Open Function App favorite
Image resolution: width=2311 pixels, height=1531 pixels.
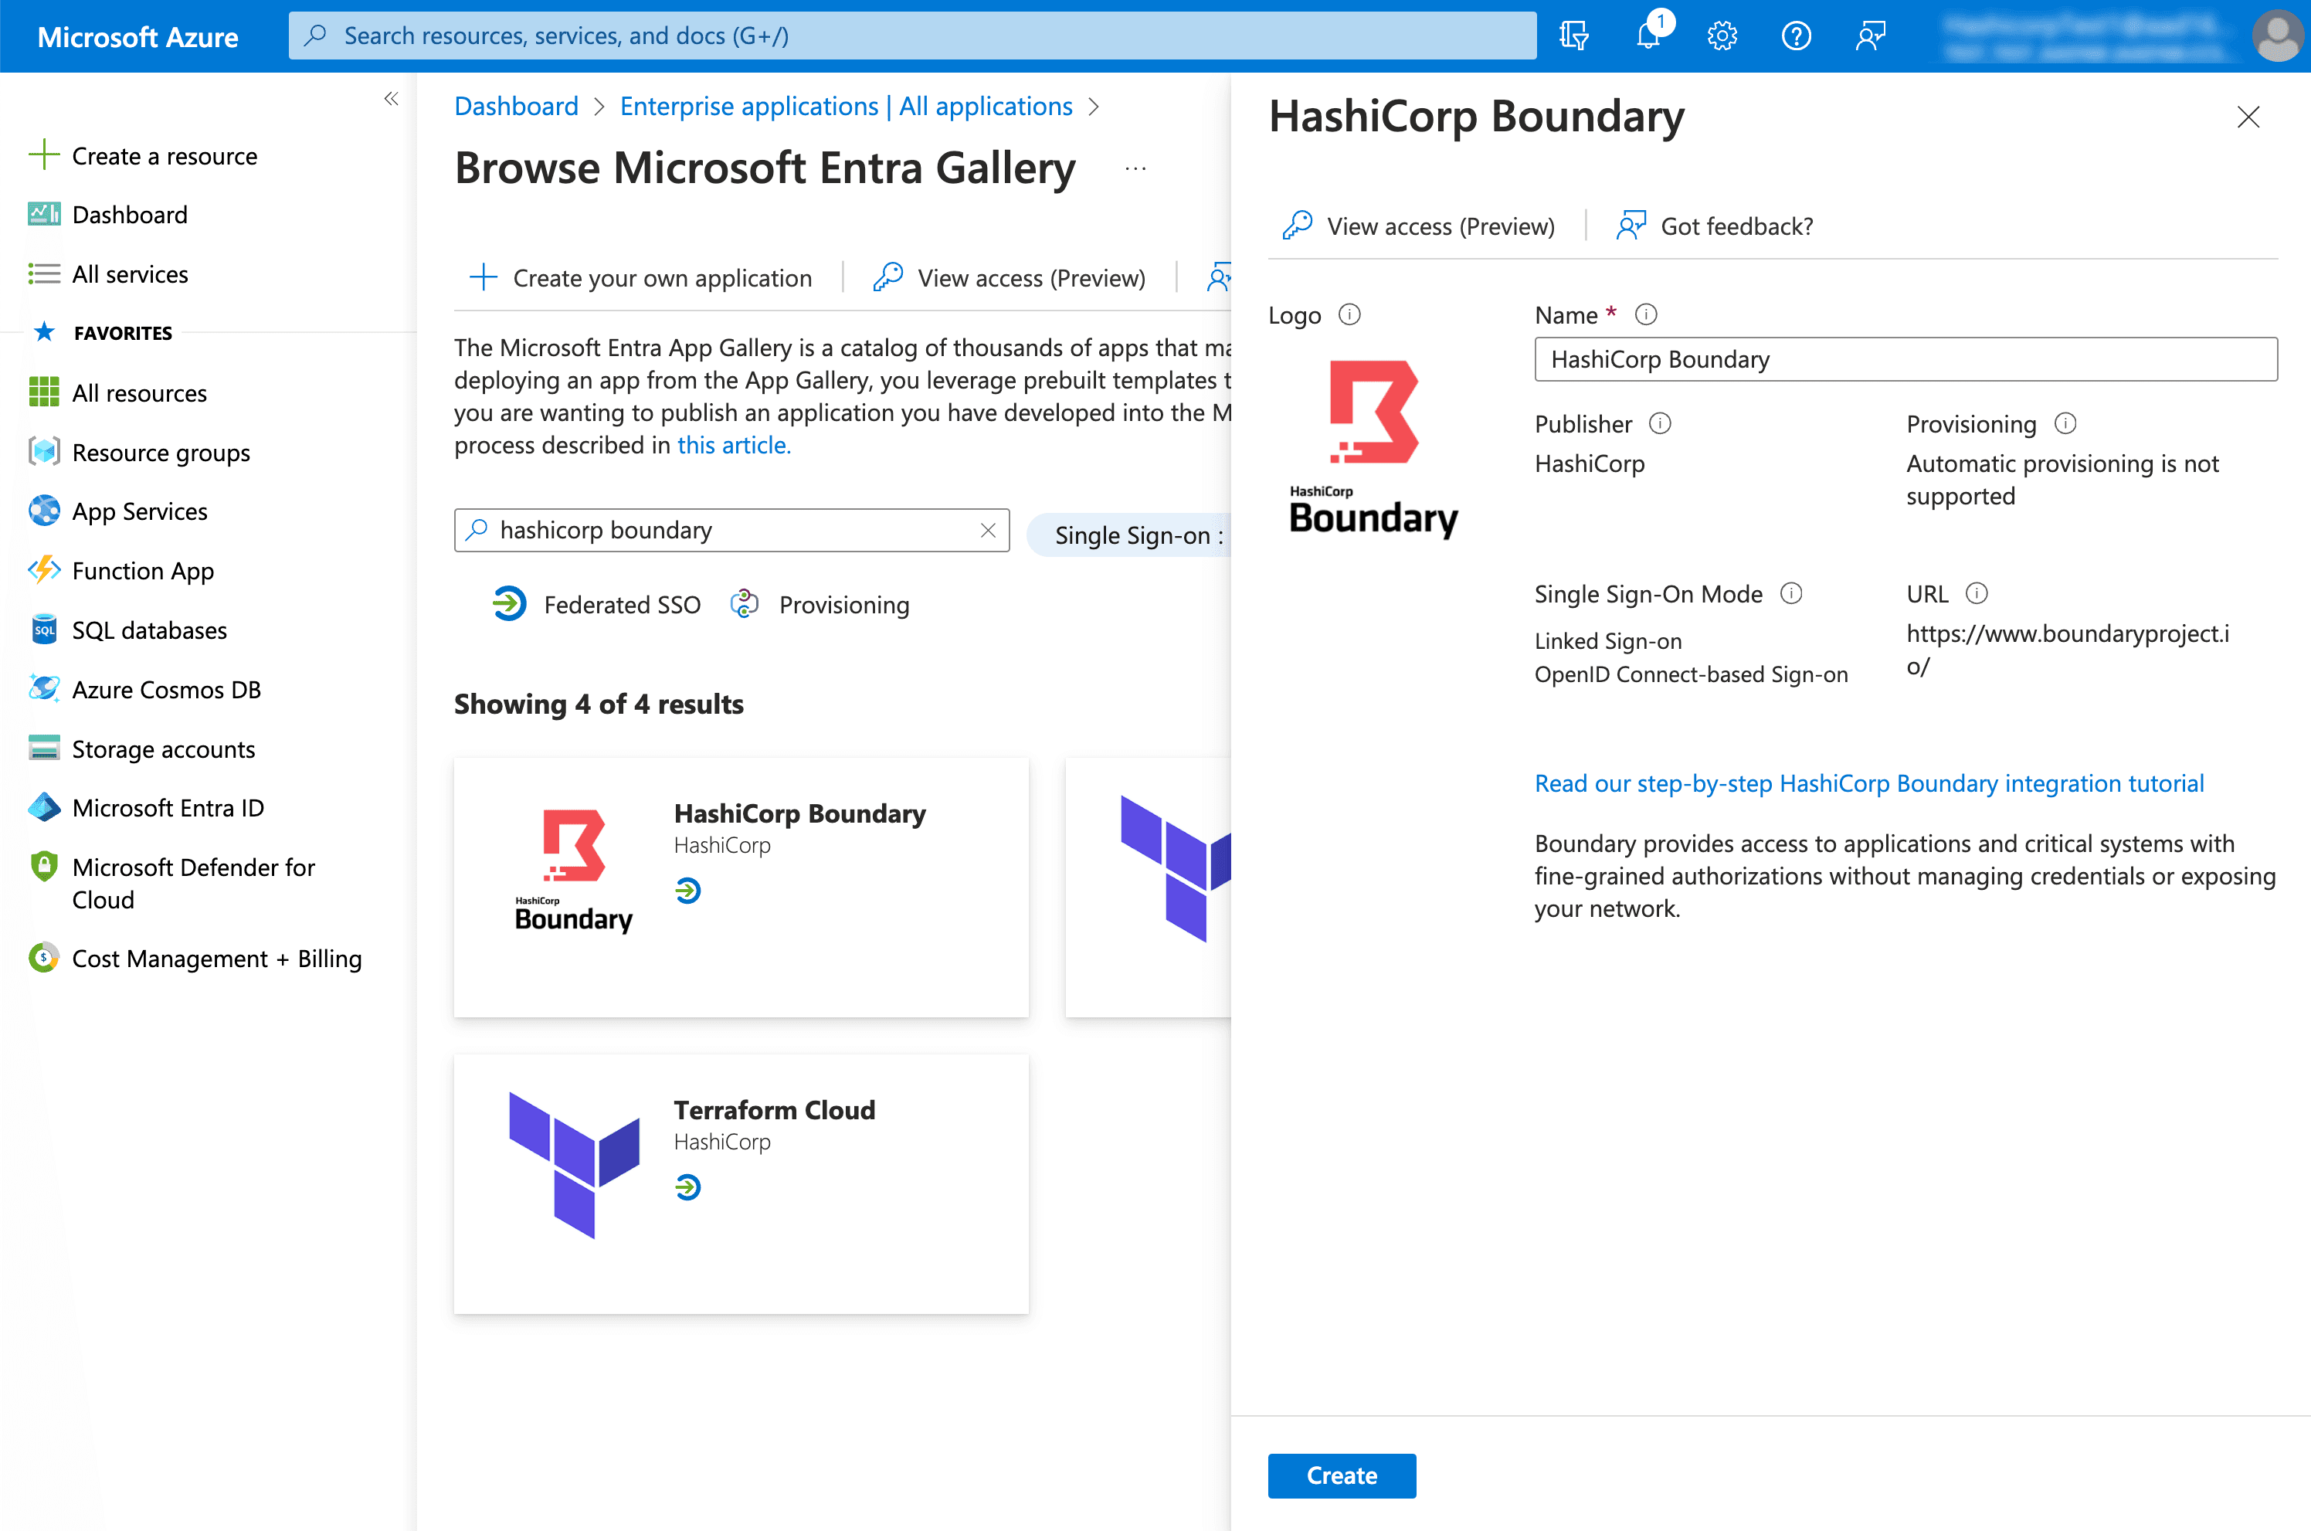coord(143,571)
